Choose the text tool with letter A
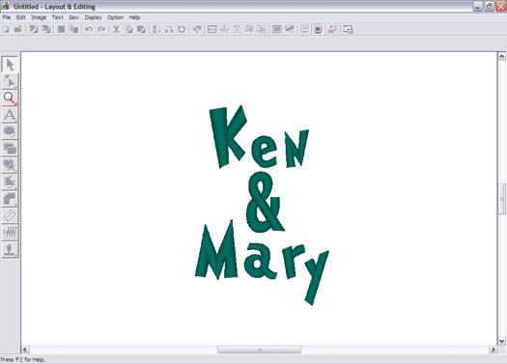Image resolution: width=507 pixels, height=364 pixels. click(10, 115)
